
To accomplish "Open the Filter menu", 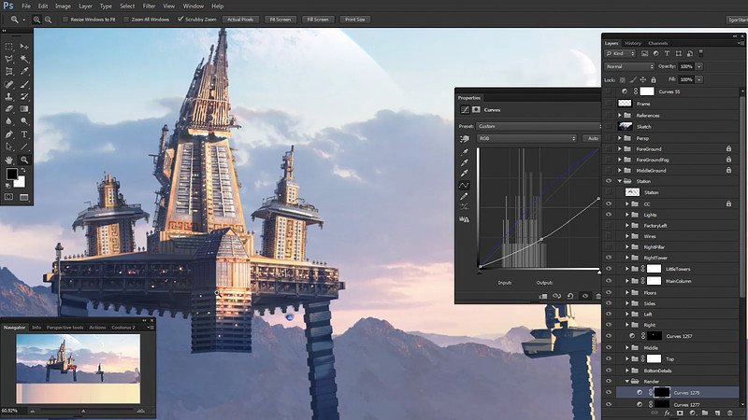I will click(149, 7).
